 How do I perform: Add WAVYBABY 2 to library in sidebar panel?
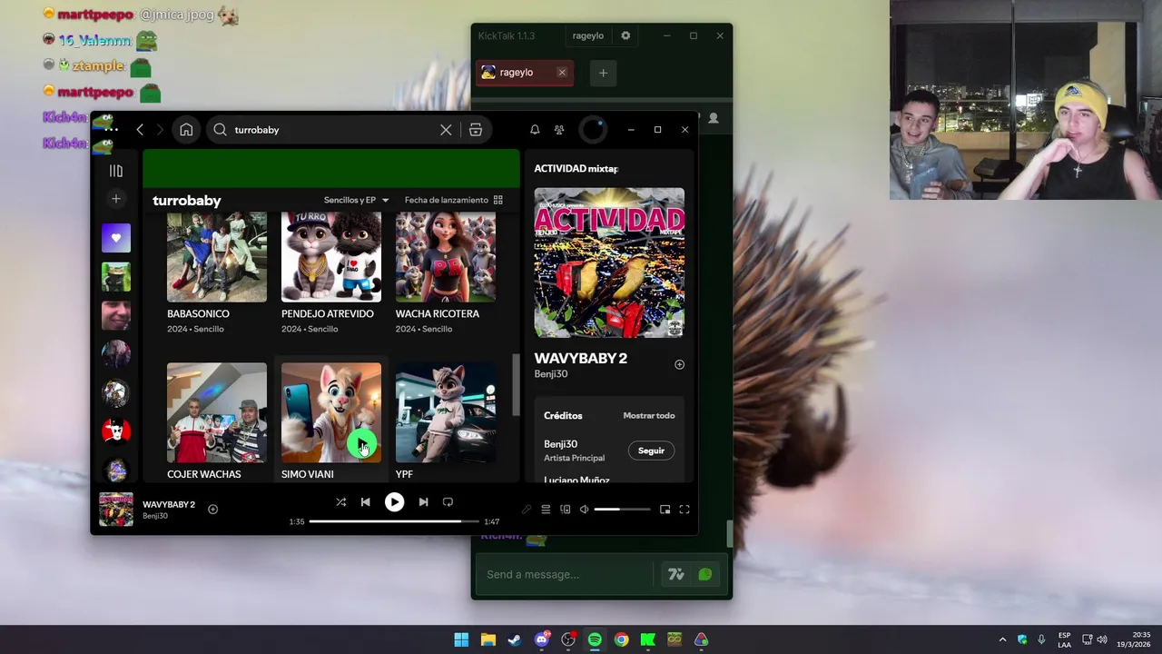(679, 364)
